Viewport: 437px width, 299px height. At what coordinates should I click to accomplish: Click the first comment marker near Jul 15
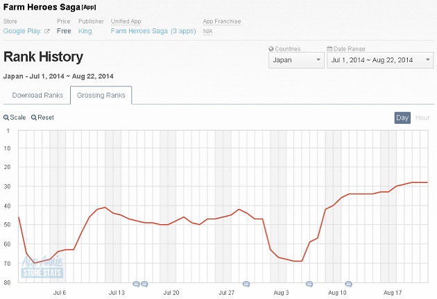click(136, 284)
